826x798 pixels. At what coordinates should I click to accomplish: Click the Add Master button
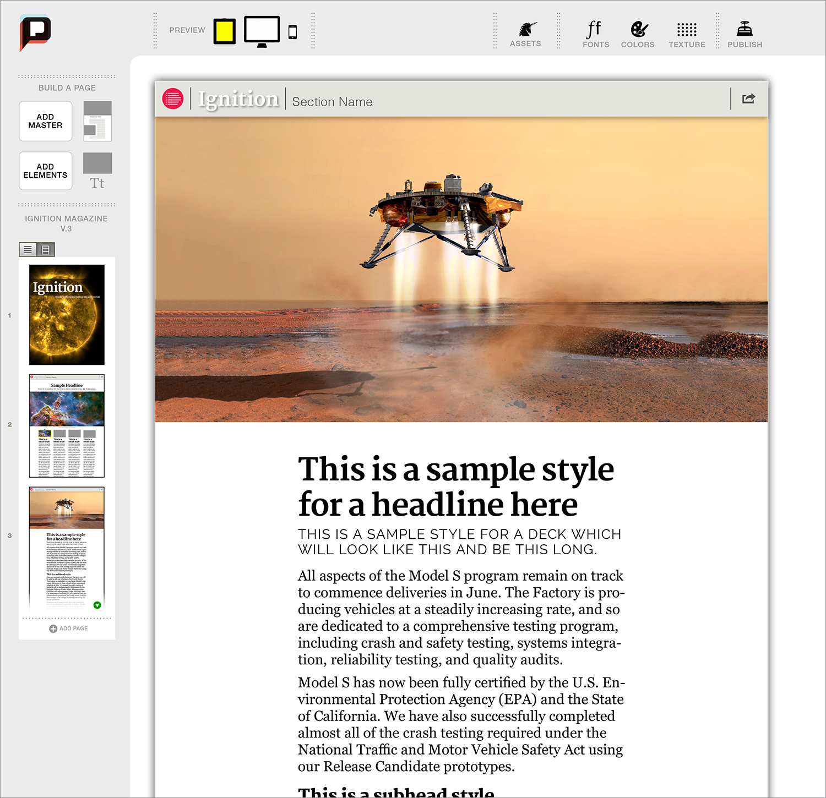(46, 121)
